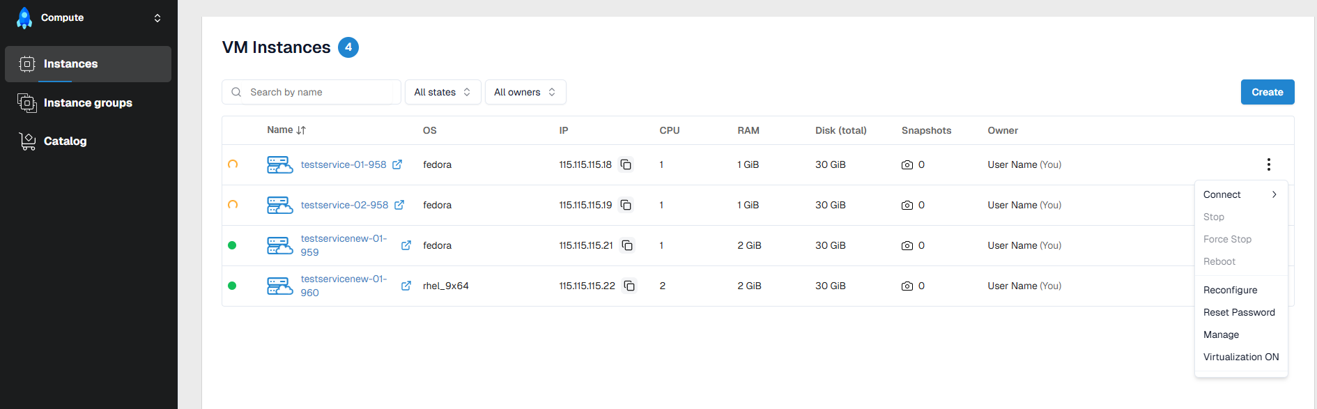The image size is (1317, 409).
Task: Select Reset Password from the context menu
Action: point(1239,312)
